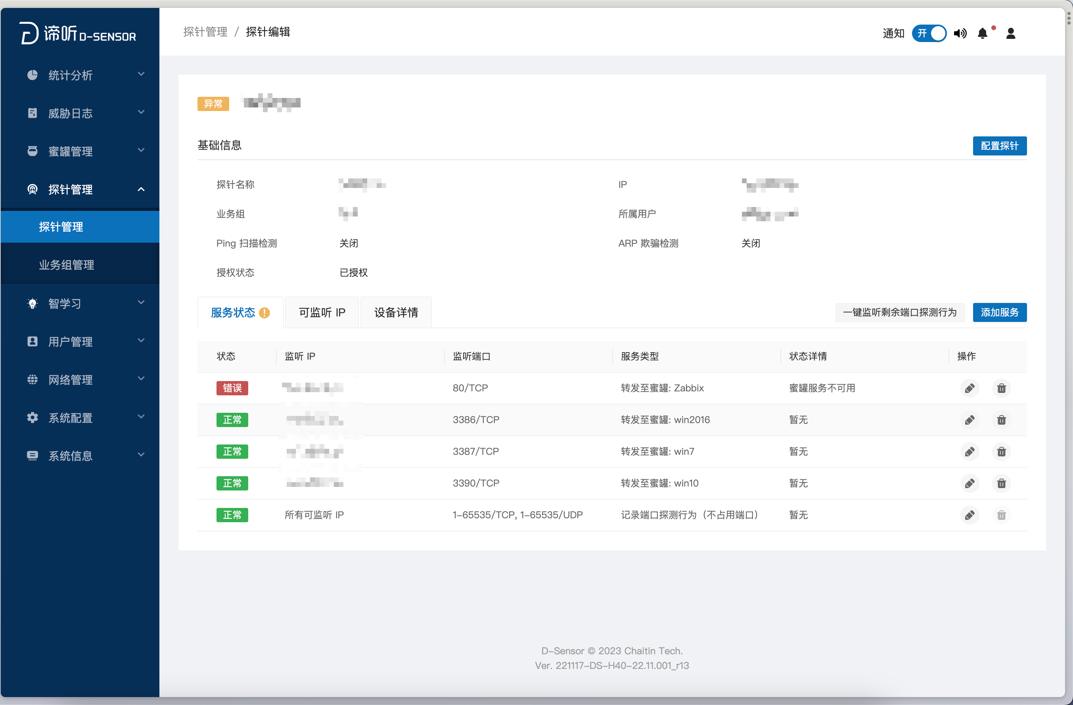Click the notification bell icon
This screenshot has height=705, width=1073.
point(982,33)
